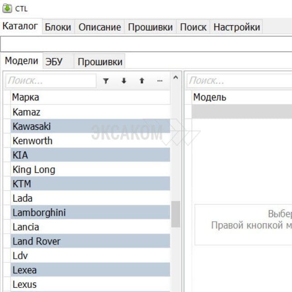Switch to the Блоки tab
Image resolution: width=292 pixels, height=292 pixels.
58,27
